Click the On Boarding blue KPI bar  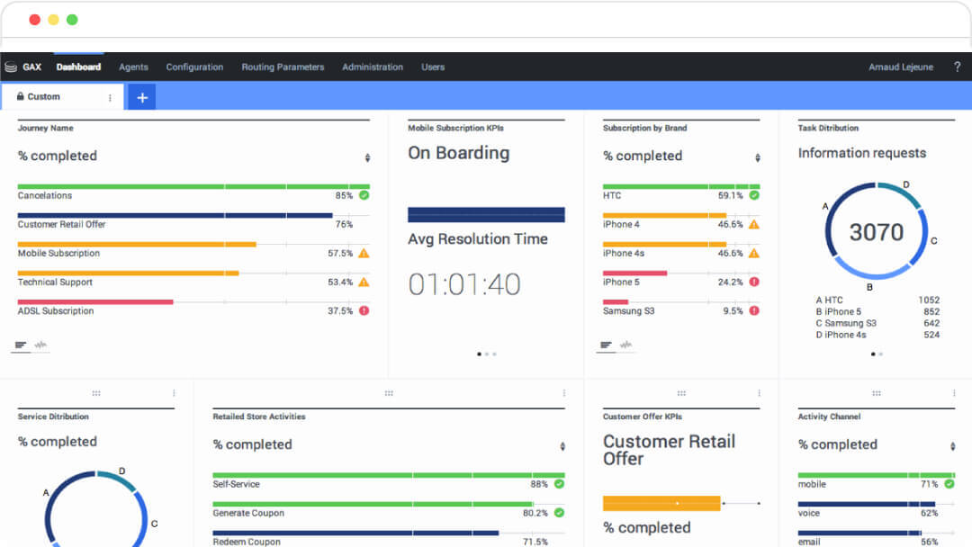[486, 214]
